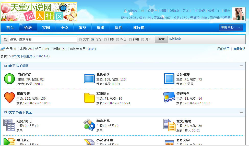This screenshot has width=249, height=146.
Task: Open the 都市言情 forum title
Action: pos(23,94)
